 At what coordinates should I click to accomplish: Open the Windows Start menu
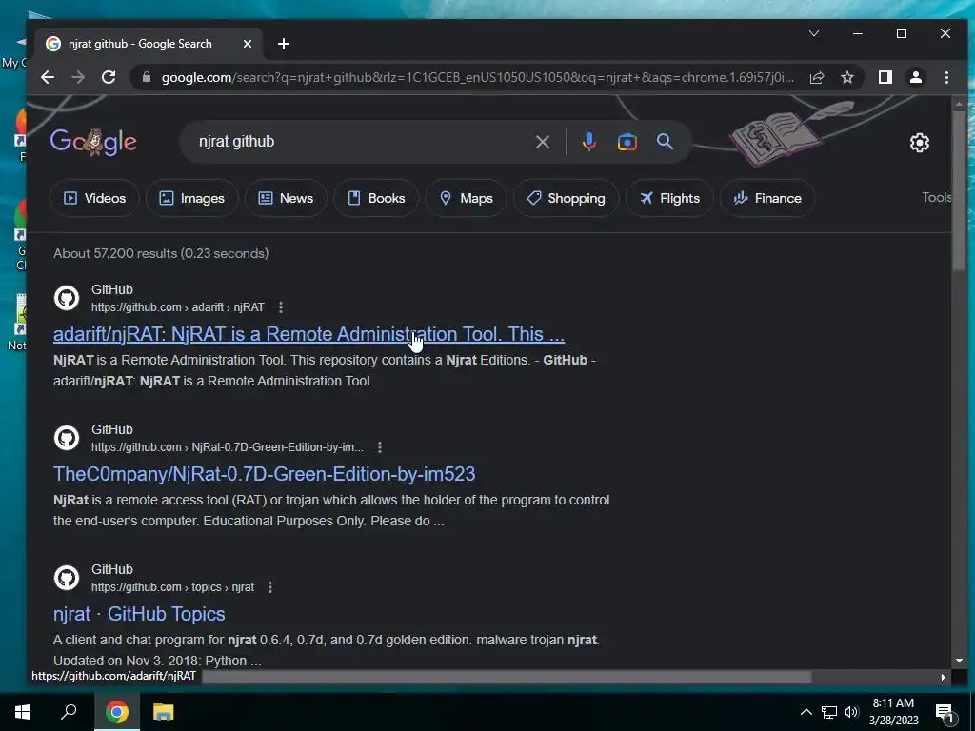pos(23,712)
